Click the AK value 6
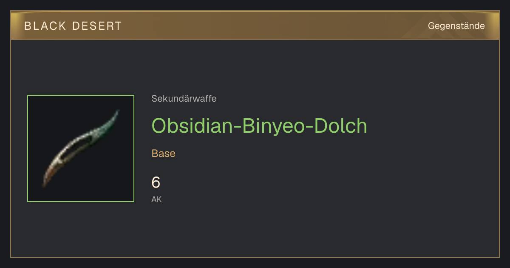The image size is (510, 268). 156,182
